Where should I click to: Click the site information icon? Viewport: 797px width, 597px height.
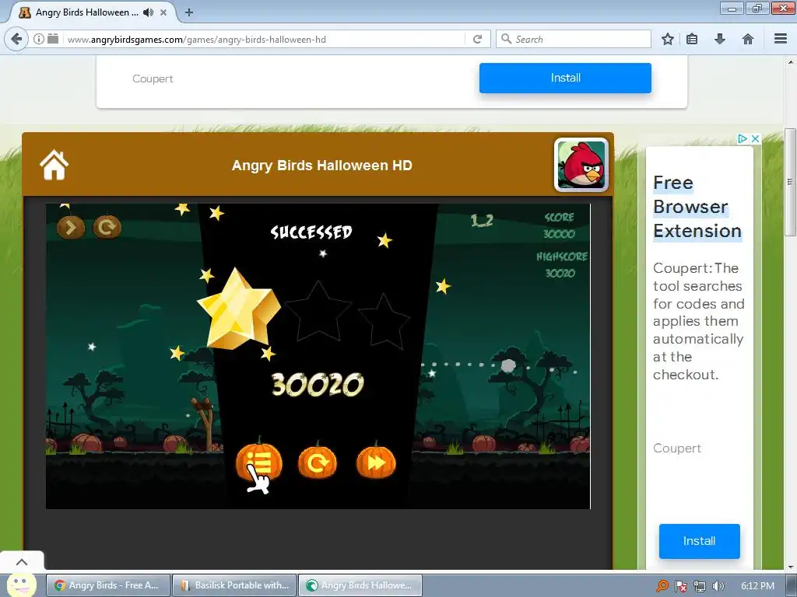pos(39,39)
